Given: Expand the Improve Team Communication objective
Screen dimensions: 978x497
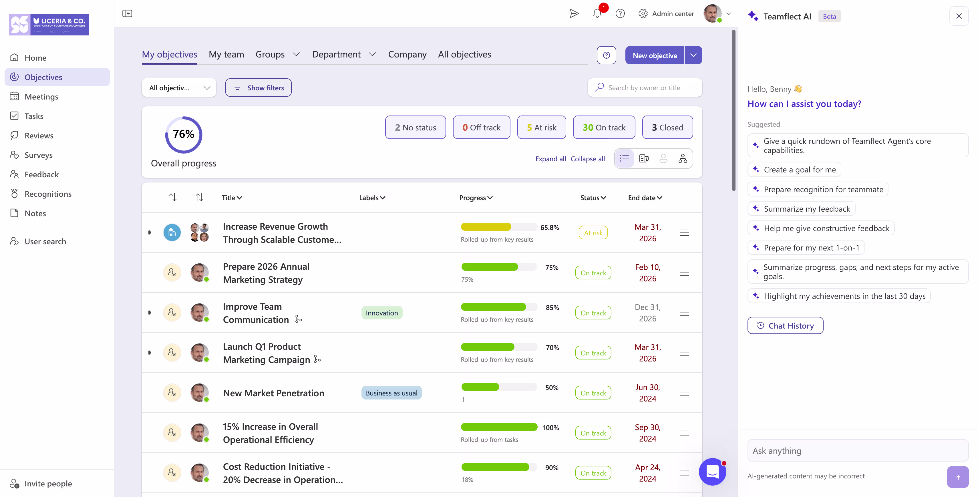Looking at the screenshot, I should (150, 313).
